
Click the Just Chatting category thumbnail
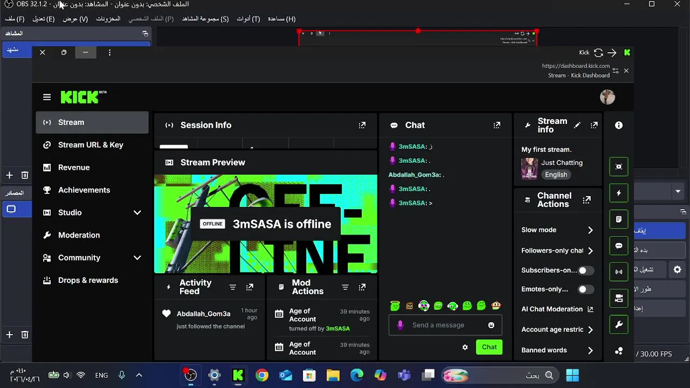[x=529, y=169]
